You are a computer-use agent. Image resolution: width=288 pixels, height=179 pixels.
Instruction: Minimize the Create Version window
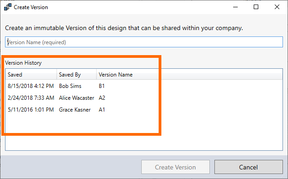tap(235, 7)
